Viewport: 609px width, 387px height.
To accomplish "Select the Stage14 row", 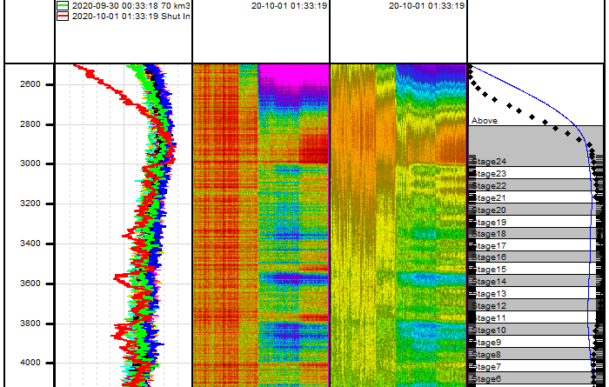I will click(x=536, y=281).
